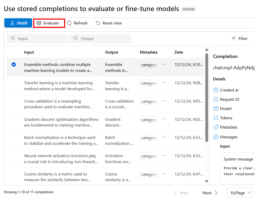Click the Created at clock icon

216,90
